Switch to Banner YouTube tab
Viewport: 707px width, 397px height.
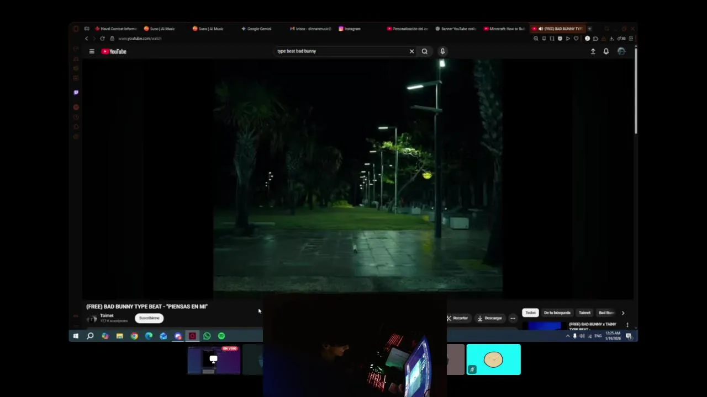[456, 29]
